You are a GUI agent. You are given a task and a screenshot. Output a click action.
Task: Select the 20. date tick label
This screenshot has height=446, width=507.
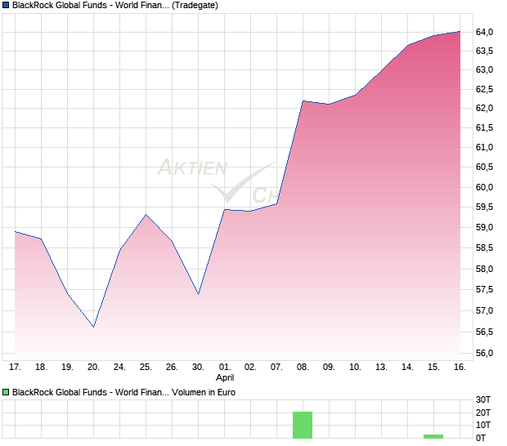click(x=93, y=367)
